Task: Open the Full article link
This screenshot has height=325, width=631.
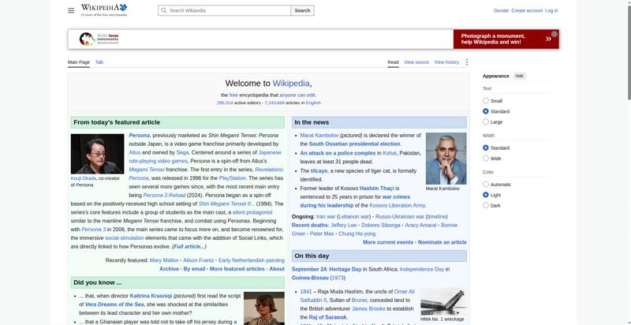Action: coord(189,247)
